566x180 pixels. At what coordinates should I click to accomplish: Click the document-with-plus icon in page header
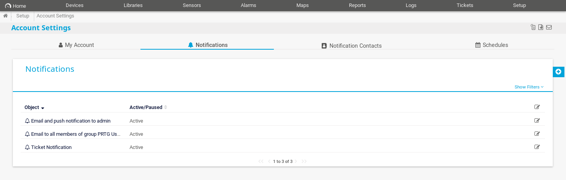[x=541, y=27]
